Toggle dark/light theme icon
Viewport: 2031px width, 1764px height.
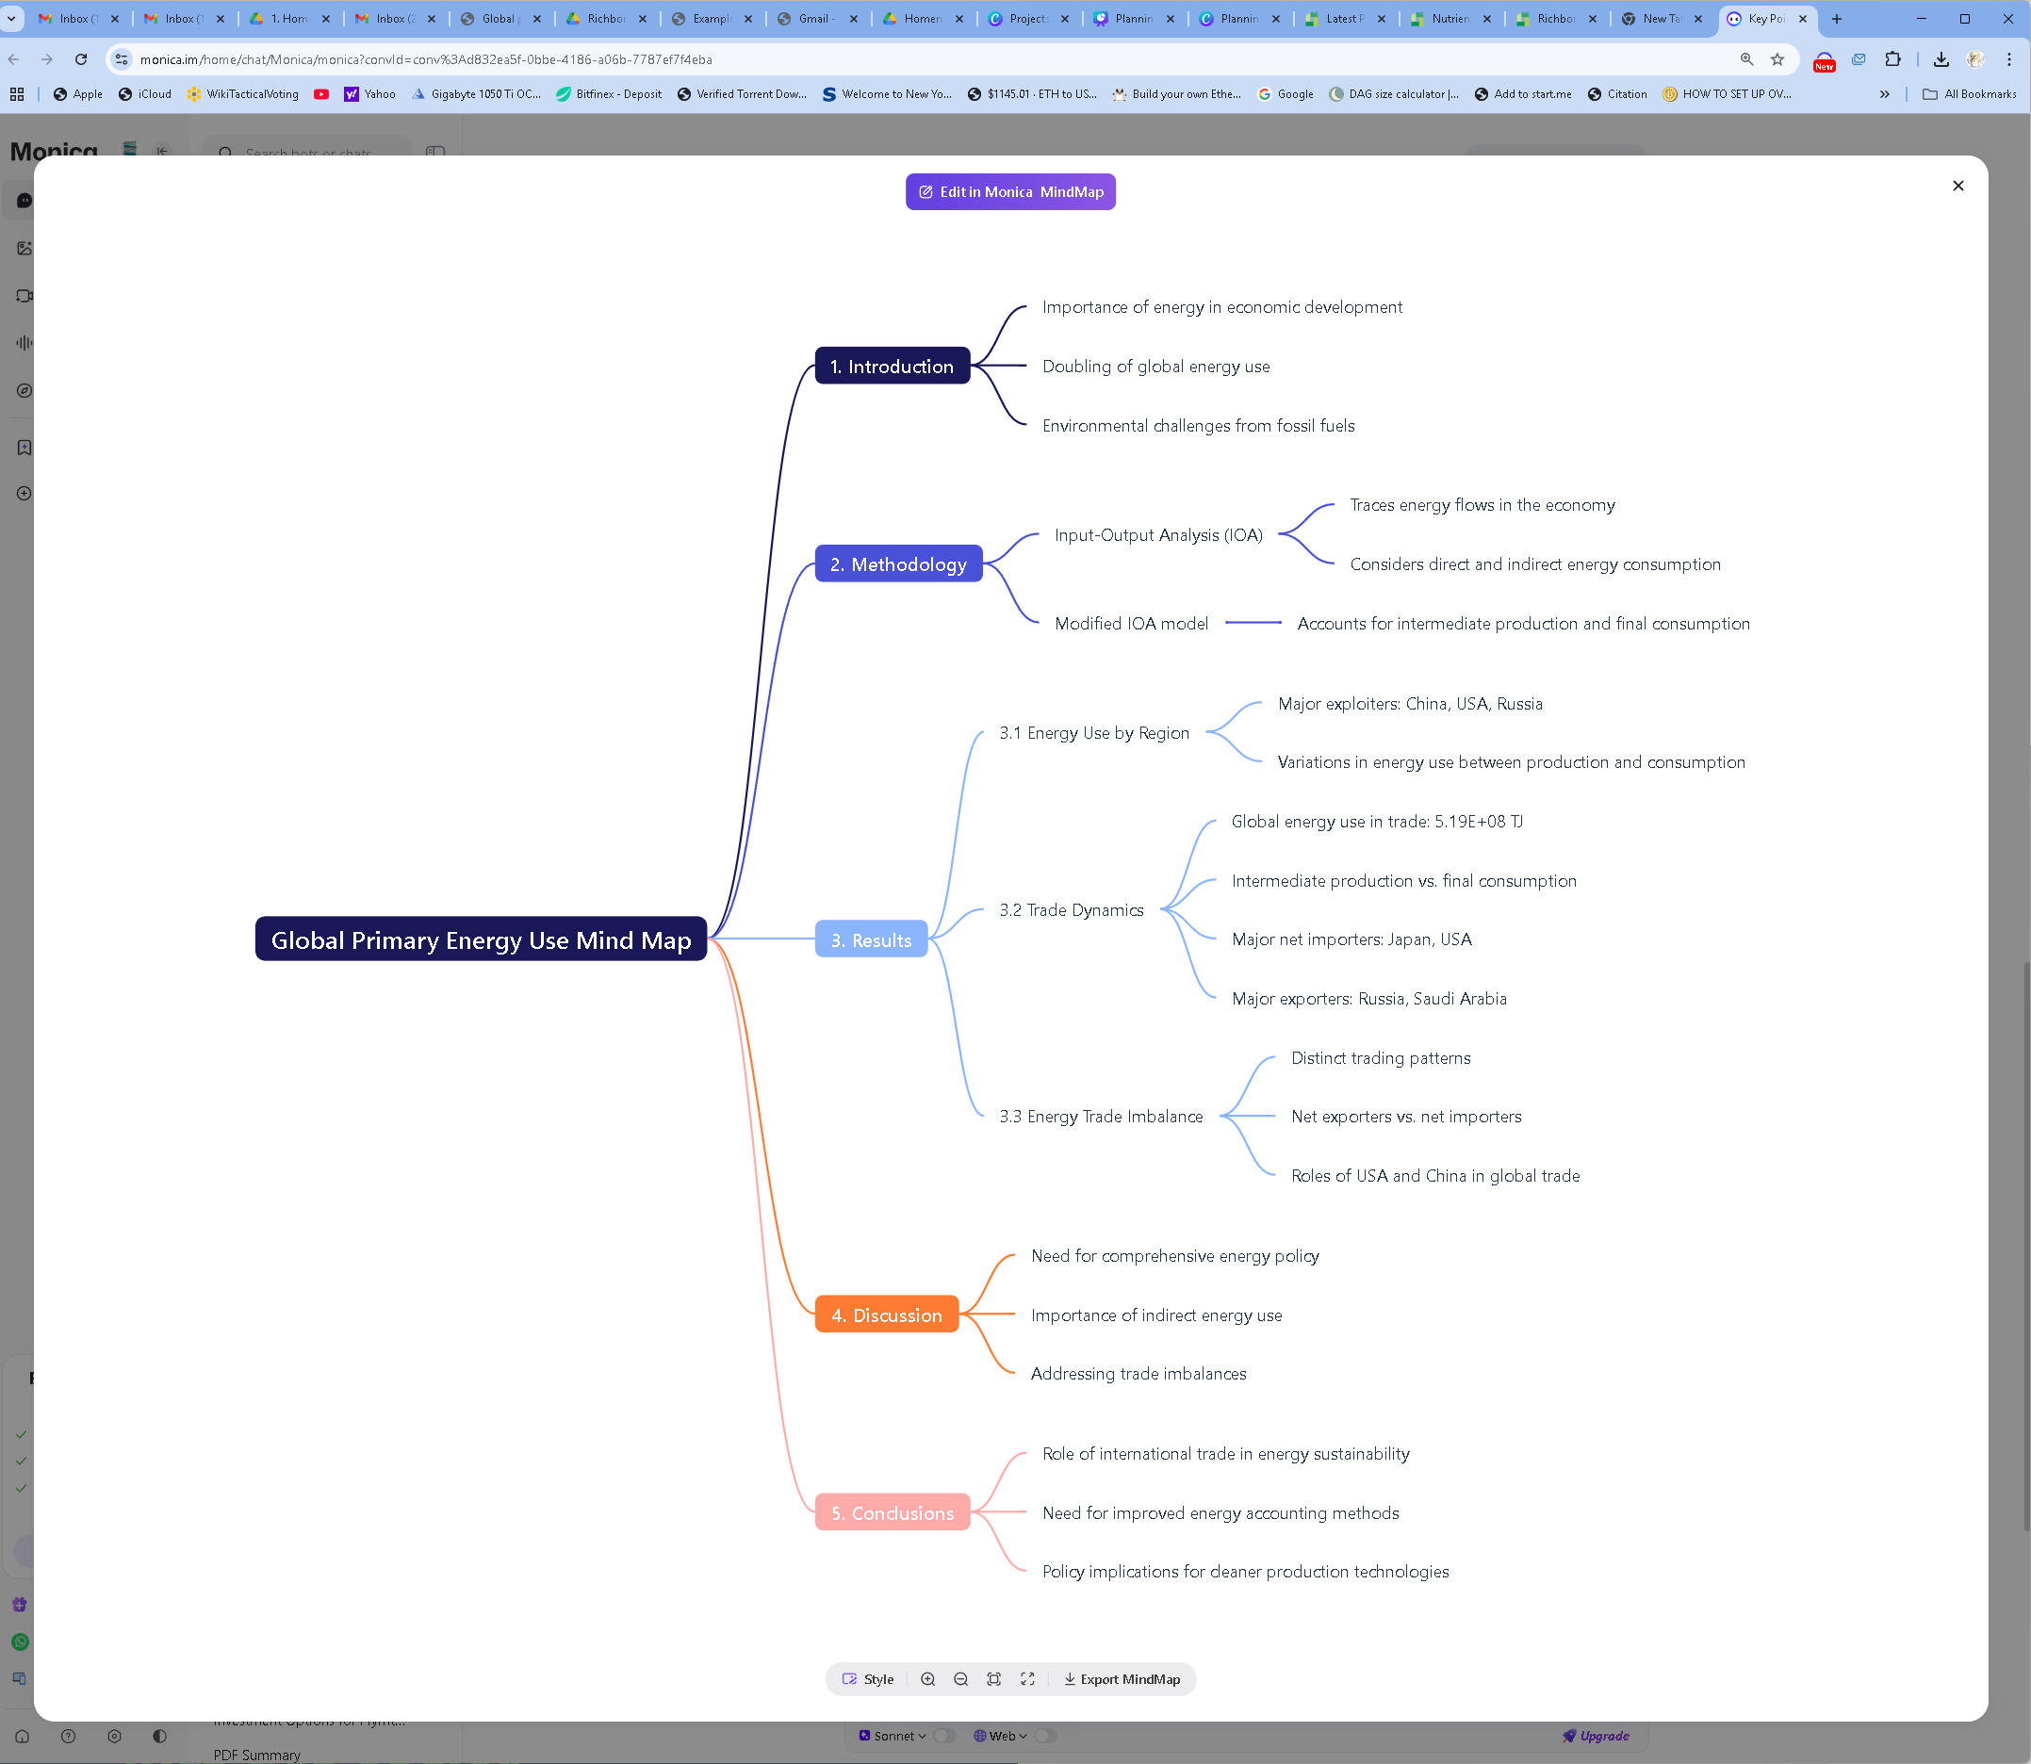tap(159, 1737)
